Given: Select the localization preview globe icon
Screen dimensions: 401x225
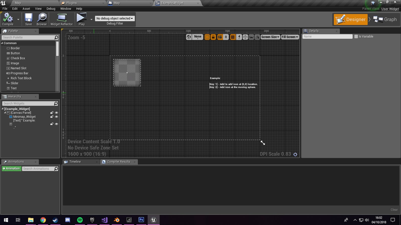Looking at the screenshot, I should click(189, 37).
